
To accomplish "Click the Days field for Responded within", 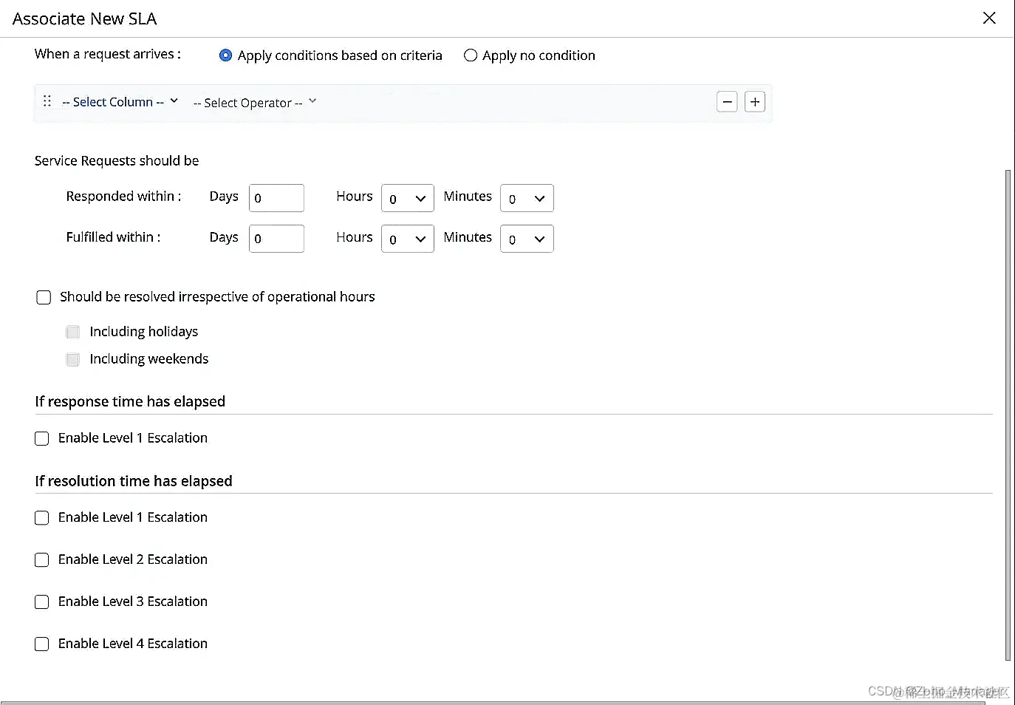I will coord(276,198).
